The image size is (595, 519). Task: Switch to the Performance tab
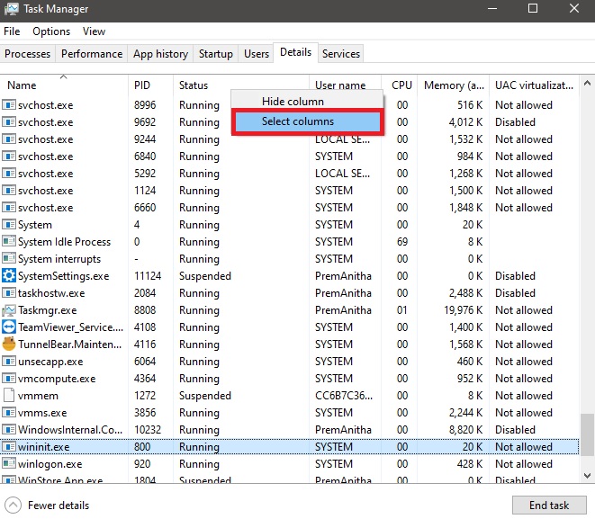pos(92,54)
